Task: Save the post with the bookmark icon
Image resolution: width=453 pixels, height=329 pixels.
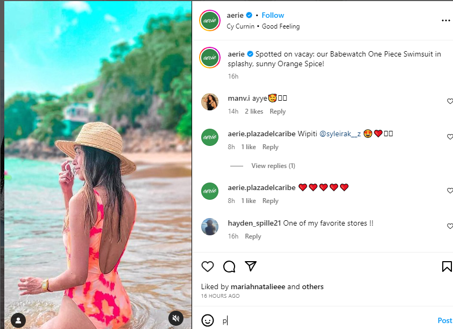Action: point(447,265)
